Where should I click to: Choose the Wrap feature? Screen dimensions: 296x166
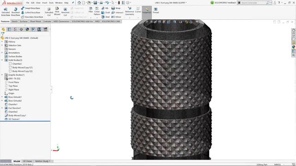(x=116, y=8)
